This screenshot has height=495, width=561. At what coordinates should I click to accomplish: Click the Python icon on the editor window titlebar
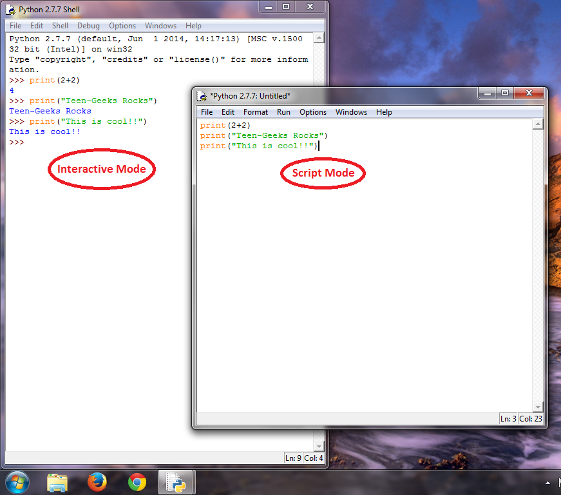pos(200,95)
